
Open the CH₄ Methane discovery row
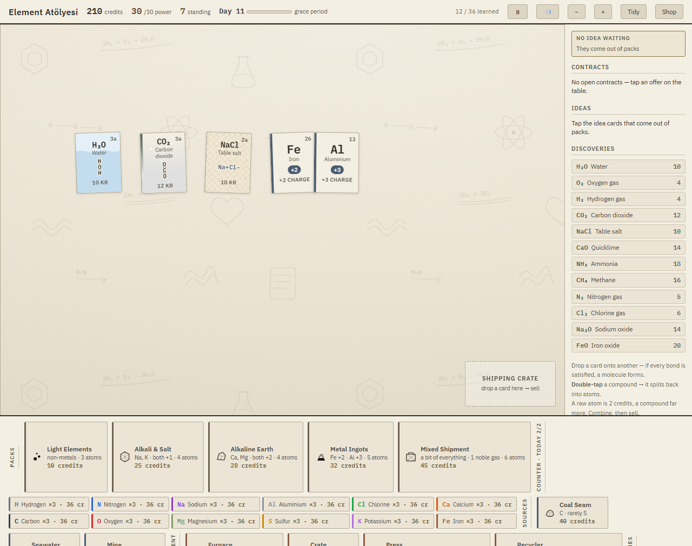(628, 280)
